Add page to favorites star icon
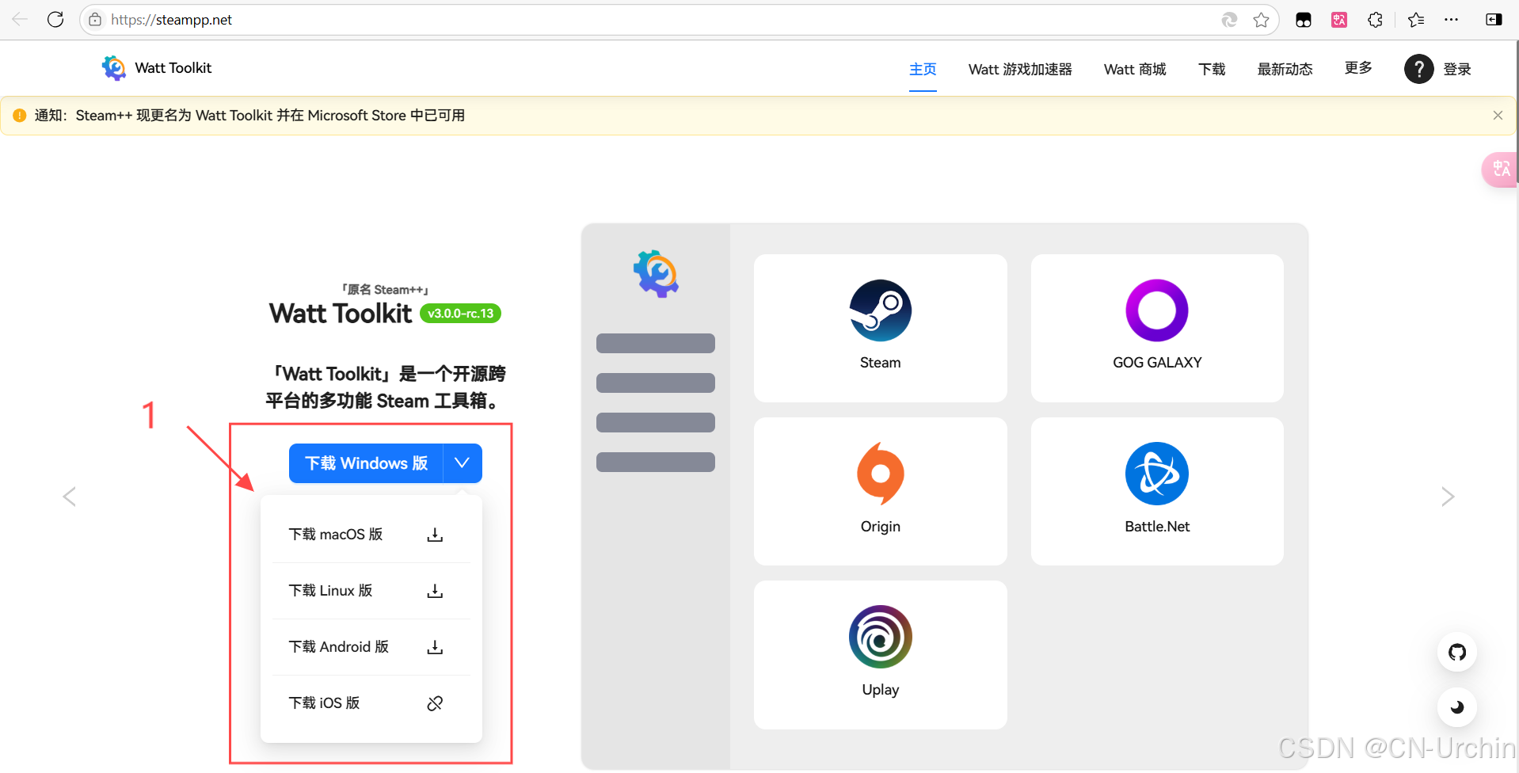Screen dimensions: 1519x773 (x=1262, y=20)
